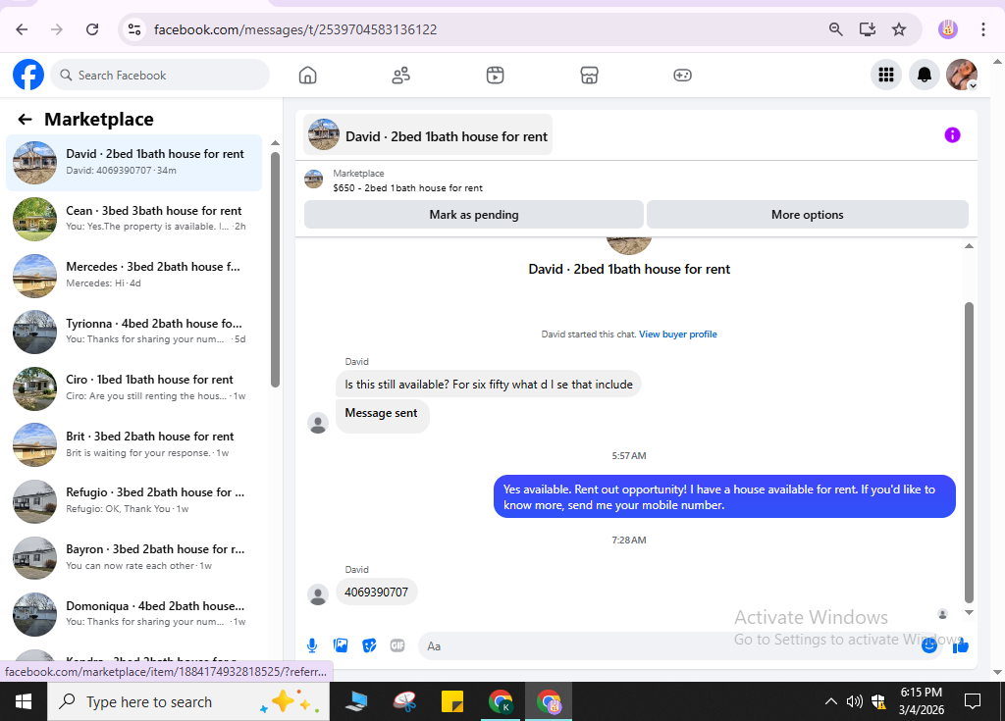Click the chat scrollbar down arrow

click(969, 612)
